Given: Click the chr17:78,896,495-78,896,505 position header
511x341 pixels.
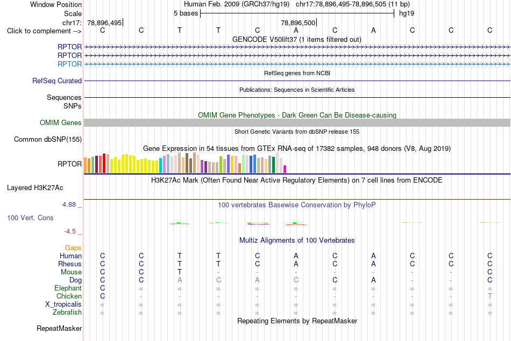Looking at the screenshot, I should pos(353,4).
